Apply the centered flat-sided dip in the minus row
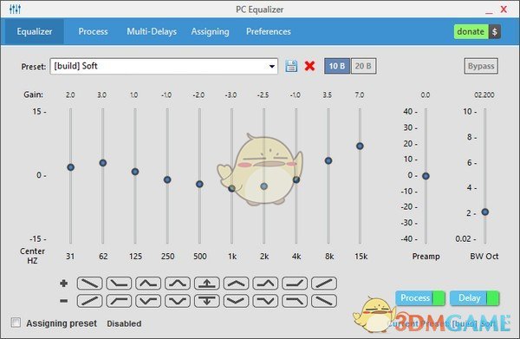Viewport: 520px width, 339px height. 178,301
